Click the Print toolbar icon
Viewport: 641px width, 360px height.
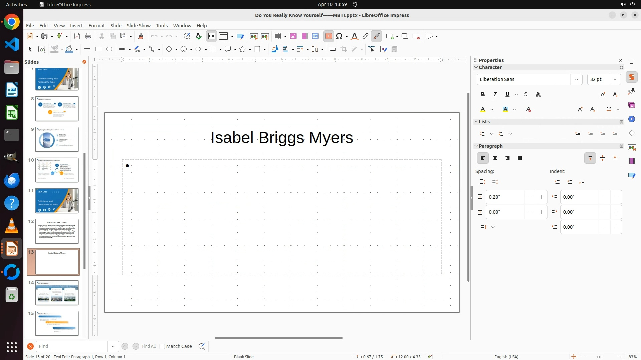pyautogui.click(x=88, y=36)
